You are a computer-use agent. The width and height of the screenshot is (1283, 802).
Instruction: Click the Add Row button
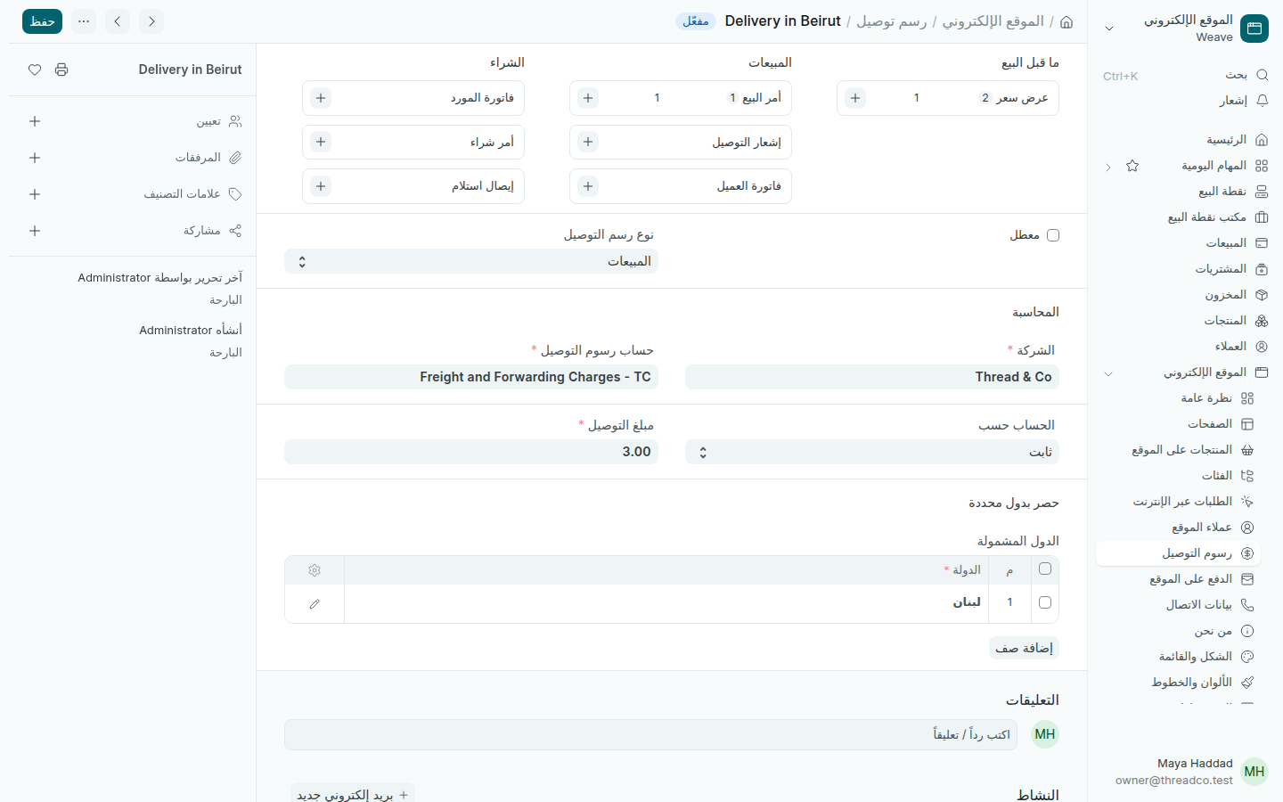(1025, 648)
